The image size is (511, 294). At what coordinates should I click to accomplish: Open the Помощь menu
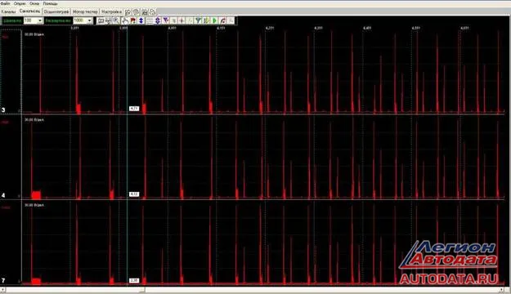click(50, 3)
